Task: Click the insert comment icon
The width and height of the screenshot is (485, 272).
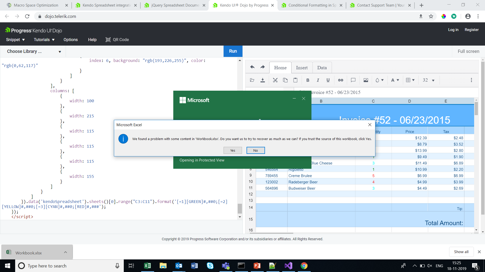Action: [353, 80]
